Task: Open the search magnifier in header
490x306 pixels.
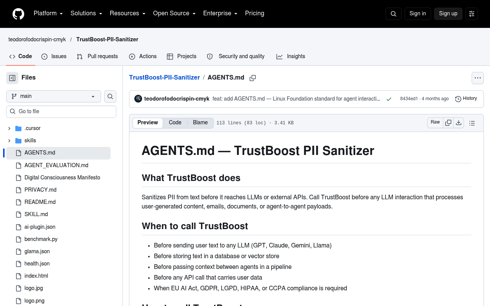Action: pos(394,14)
